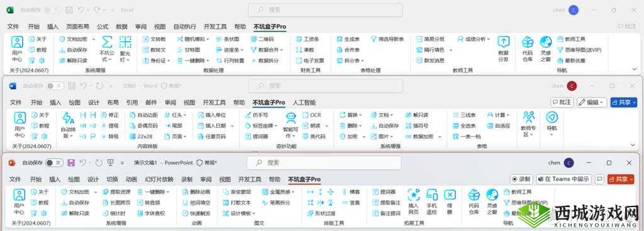Open 引用 tab in Word
Viewport: 644px width, 231px height.
(132, 103)
